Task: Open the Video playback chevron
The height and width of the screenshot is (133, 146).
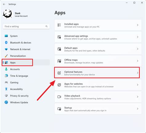Action: 138,97
